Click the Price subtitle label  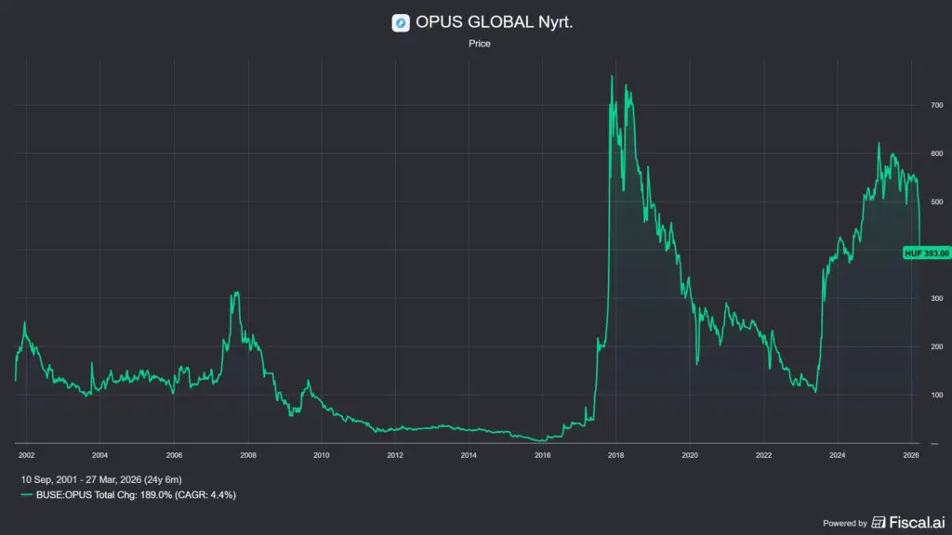480,44
